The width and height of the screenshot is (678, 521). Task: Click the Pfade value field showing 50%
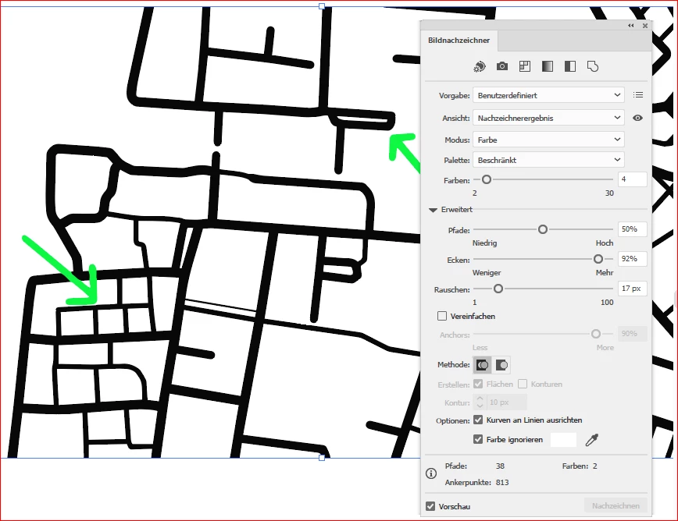(x=632, y=229)
